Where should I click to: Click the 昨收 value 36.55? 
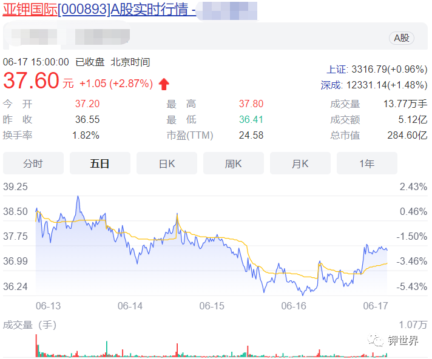87,119
